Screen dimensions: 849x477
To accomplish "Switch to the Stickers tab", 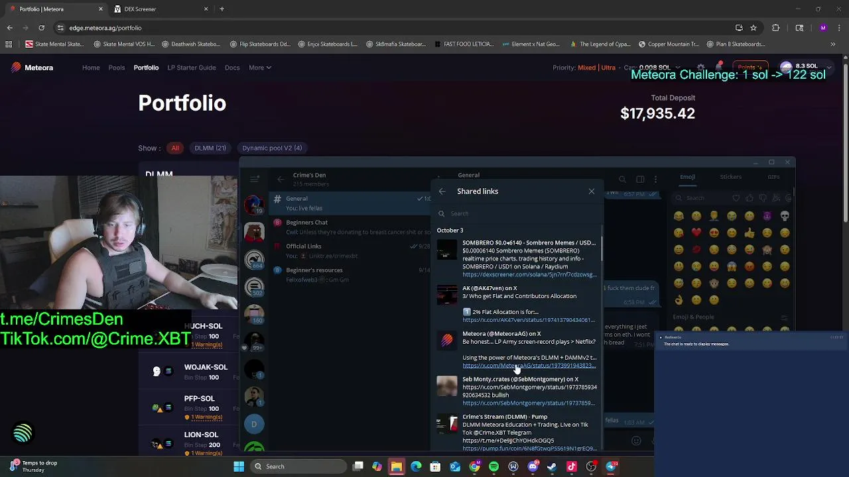I will click(730, 177).
